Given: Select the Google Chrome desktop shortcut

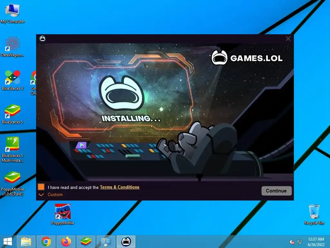Looking at the screenshot, I should click(x=34, y=83).
